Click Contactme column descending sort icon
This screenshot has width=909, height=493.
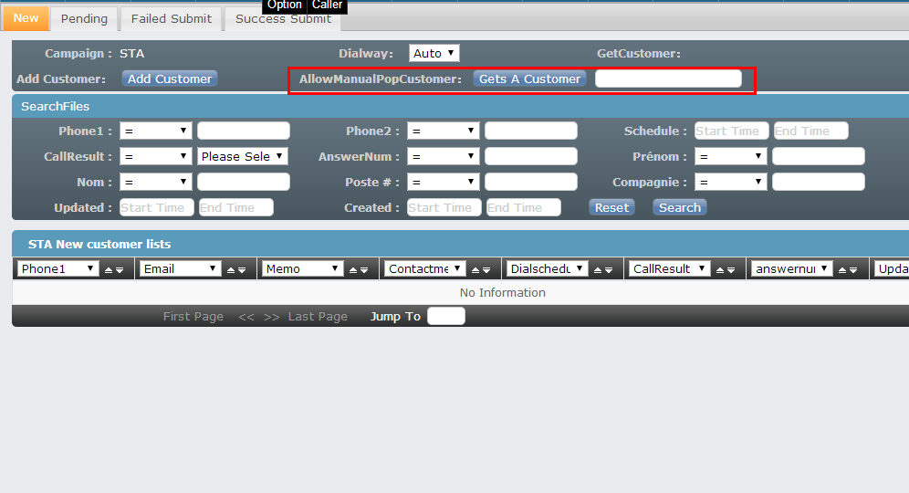(486, 269)
